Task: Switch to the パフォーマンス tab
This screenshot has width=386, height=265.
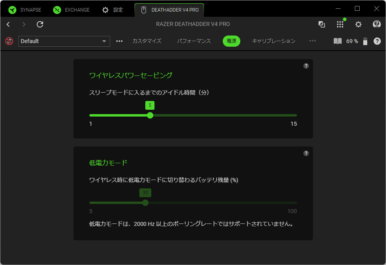Action: coord(194,41)
